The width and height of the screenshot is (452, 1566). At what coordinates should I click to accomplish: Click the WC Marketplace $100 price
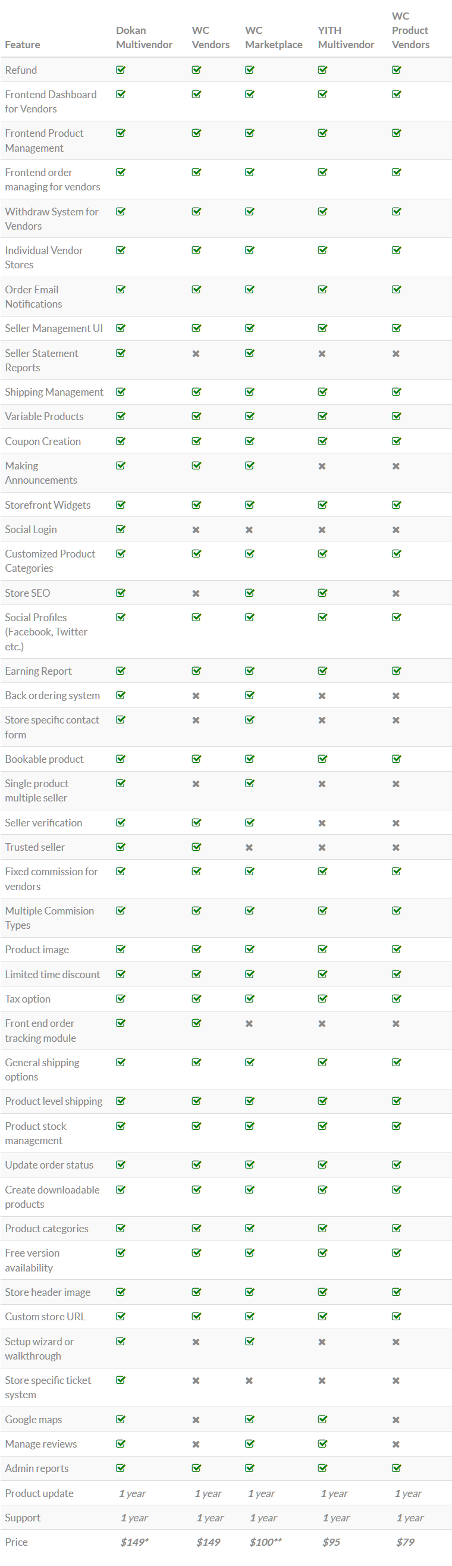click(x=265, y=1542)
